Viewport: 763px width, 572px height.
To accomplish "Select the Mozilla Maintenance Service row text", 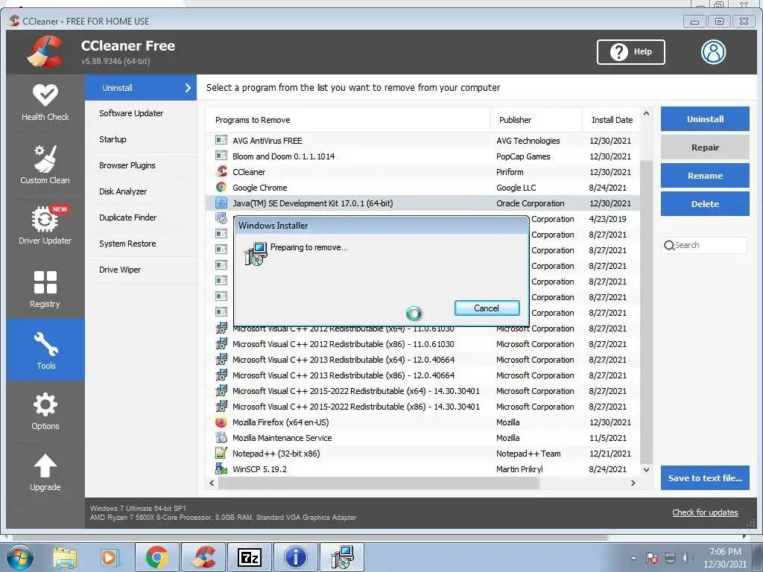I will point(282,438).
